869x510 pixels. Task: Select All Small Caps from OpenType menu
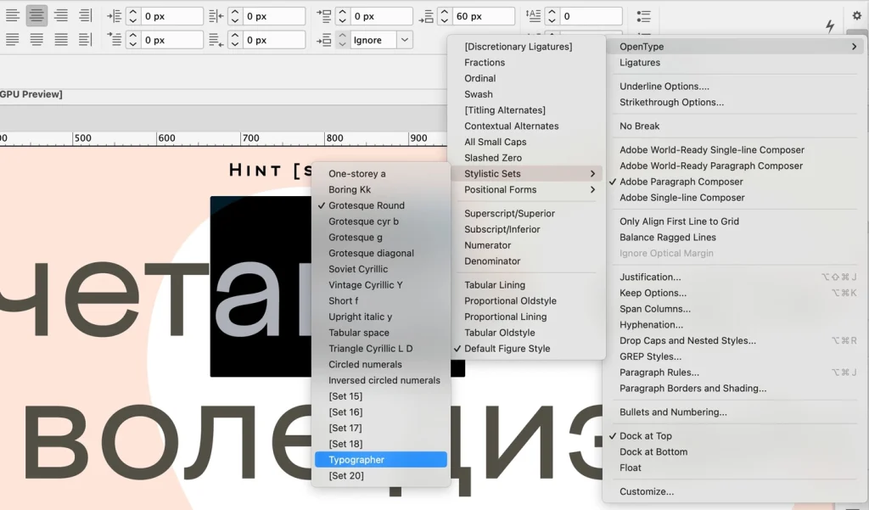pos(495,142)
